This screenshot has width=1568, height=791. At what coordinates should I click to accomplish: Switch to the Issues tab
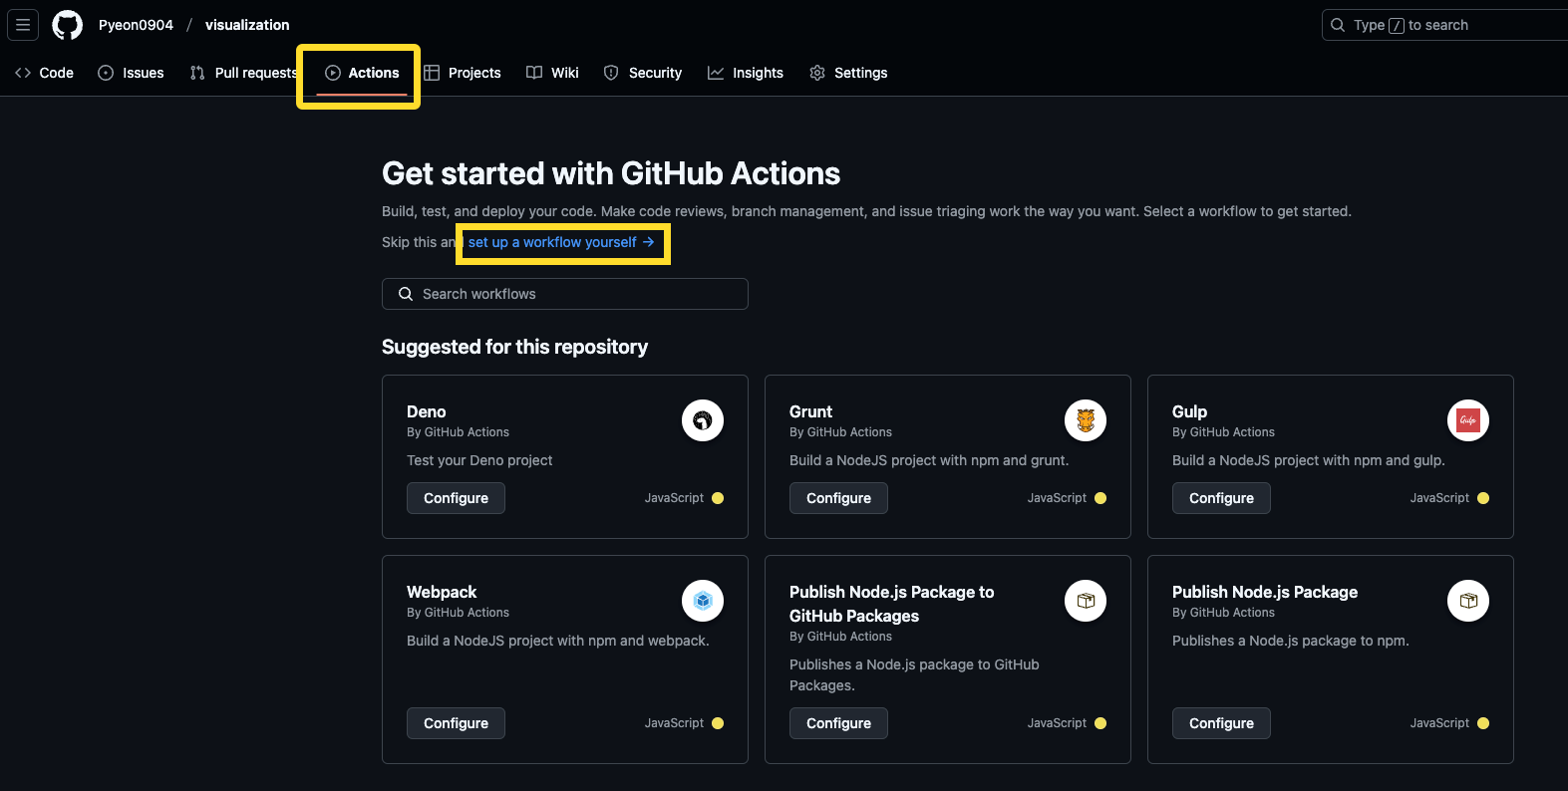click(131, 73)
